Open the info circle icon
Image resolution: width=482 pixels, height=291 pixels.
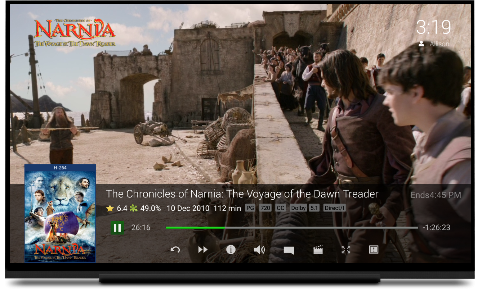(x=231, y=250)
